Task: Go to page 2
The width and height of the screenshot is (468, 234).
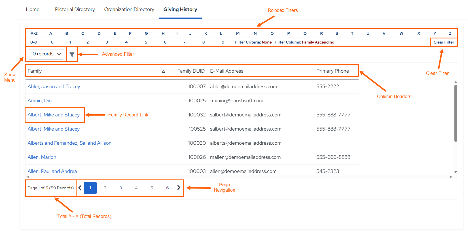Action: 105,188
